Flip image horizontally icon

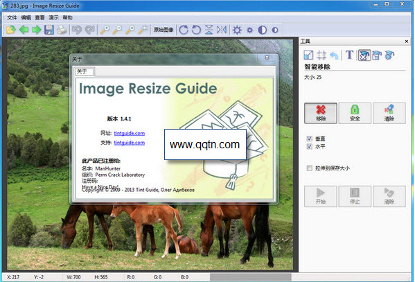click(x=222, y=30)
